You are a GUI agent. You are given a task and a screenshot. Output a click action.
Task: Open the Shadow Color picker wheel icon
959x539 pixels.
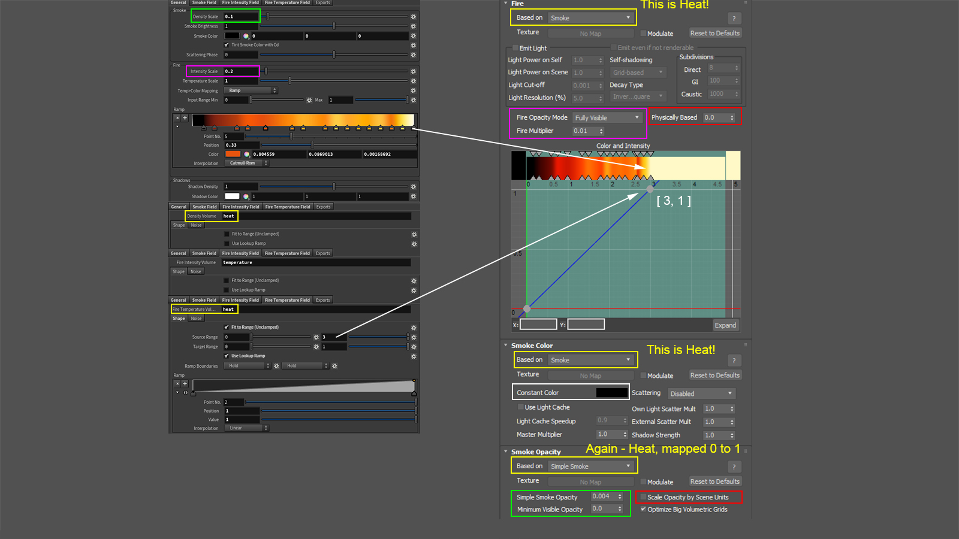coord(246,196)
